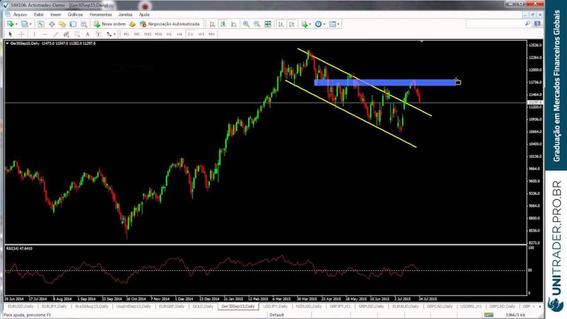Toggle the Data Window crosshair icon
567x319 pixels.
click(x=51, y=24)
